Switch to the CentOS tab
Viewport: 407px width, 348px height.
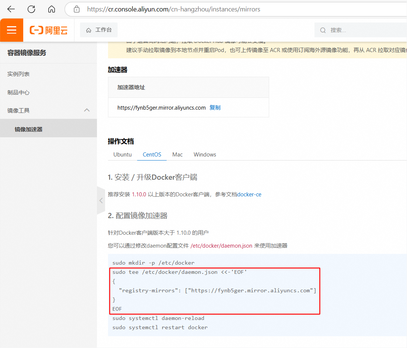click(x=152, y=154)
